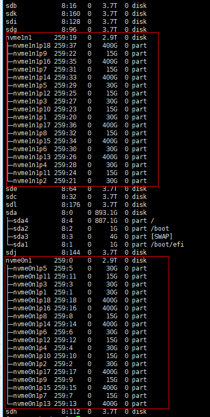Click the sda2 /boot partition

click(87, 229)
